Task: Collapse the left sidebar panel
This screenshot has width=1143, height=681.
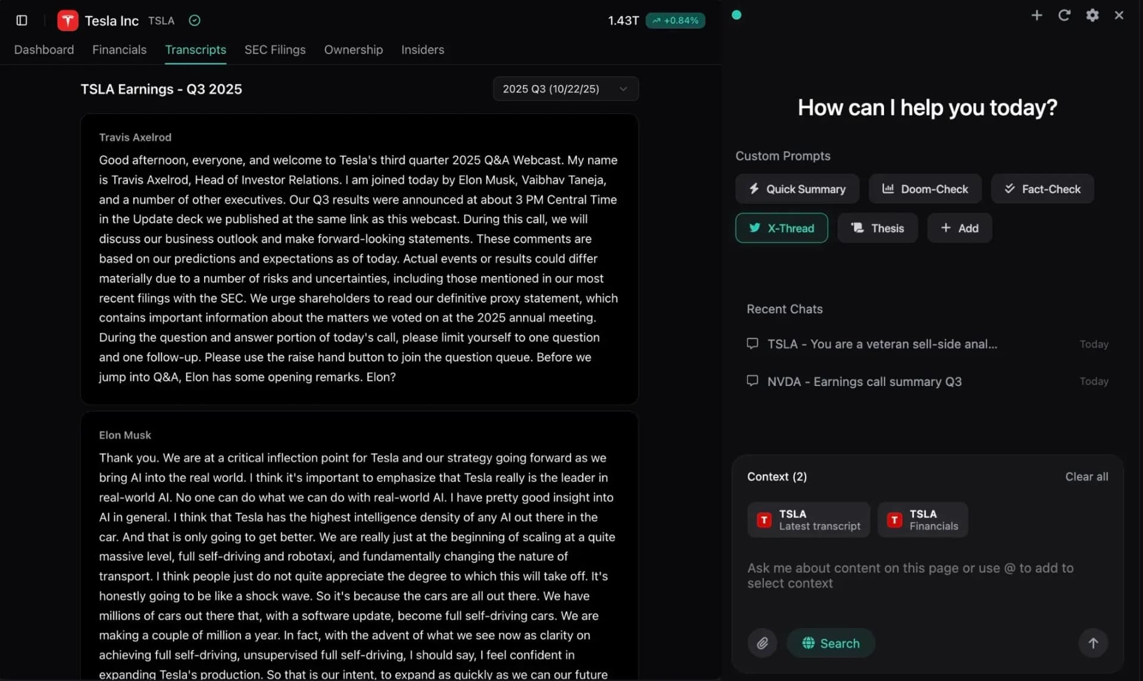Action: 22,20
